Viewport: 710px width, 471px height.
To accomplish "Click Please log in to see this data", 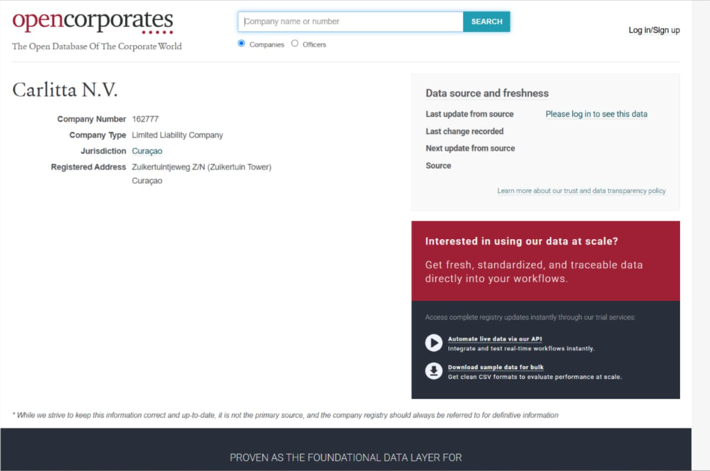I will (x=596, y=114).
